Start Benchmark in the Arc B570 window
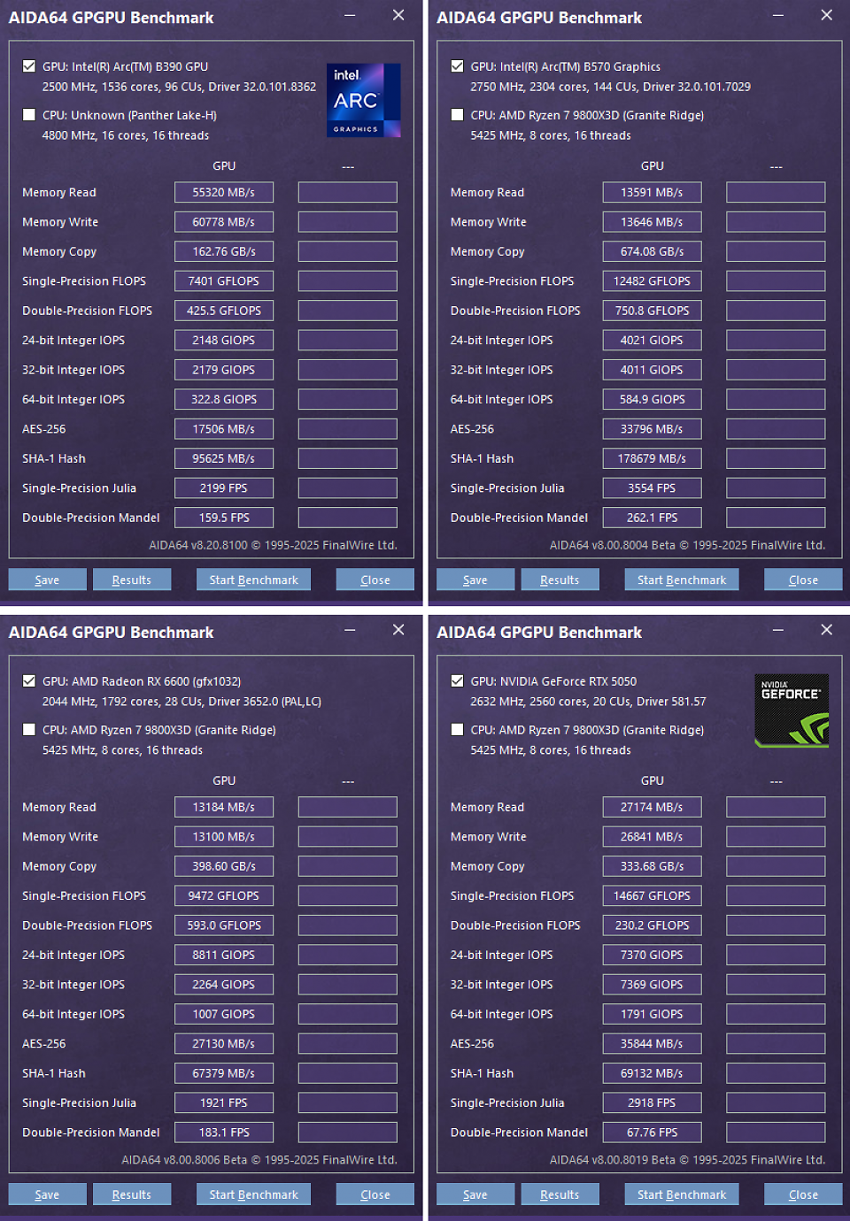Screen dimensions: 850x1221 point(682,580)
